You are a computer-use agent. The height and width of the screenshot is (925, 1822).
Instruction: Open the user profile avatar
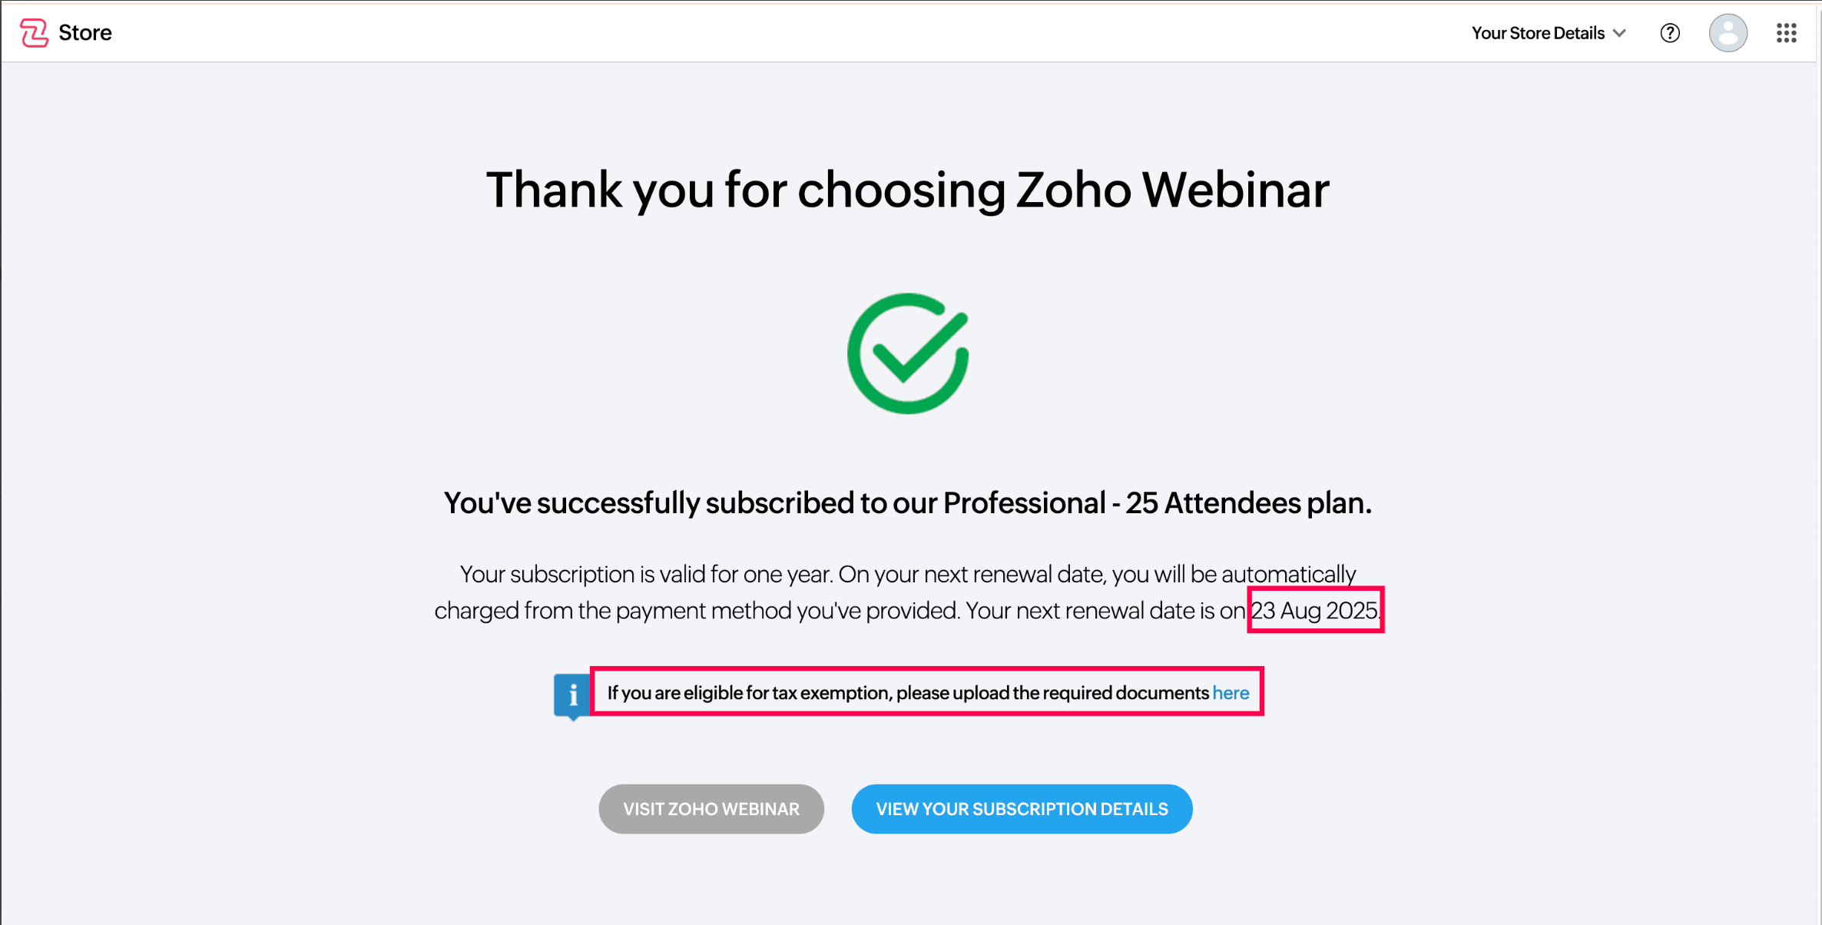pyautogui.click(x=1728, y=33)
